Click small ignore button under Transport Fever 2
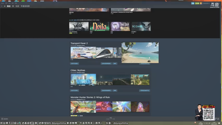 point(115,64)
